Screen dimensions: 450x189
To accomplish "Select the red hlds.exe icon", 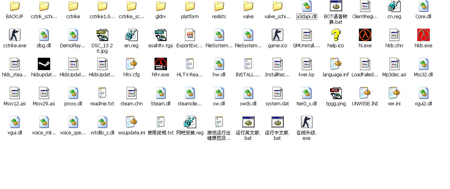I will tap(423, 35).
